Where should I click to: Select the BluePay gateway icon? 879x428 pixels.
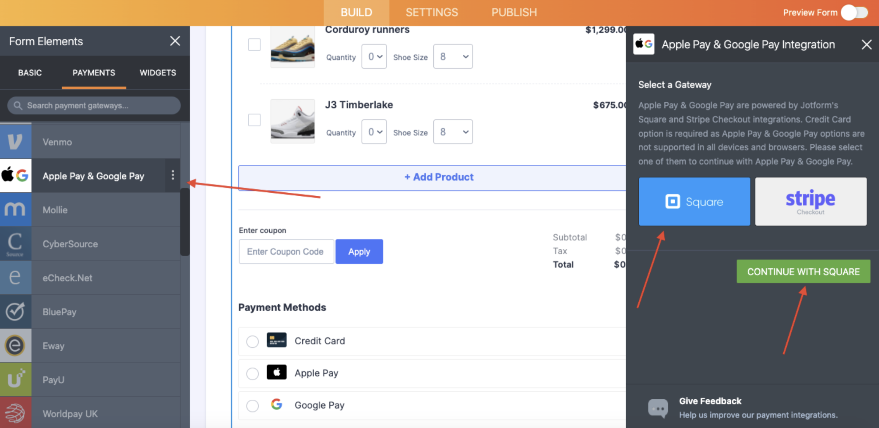(16, 312)
